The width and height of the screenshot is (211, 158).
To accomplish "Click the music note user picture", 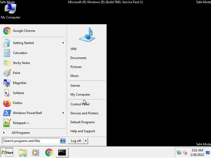I will tap(87, 35).
